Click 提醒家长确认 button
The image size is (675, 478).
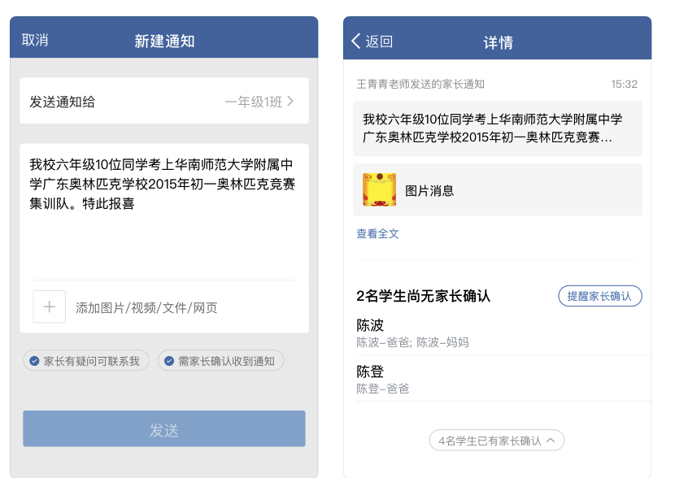click(600, 296)
